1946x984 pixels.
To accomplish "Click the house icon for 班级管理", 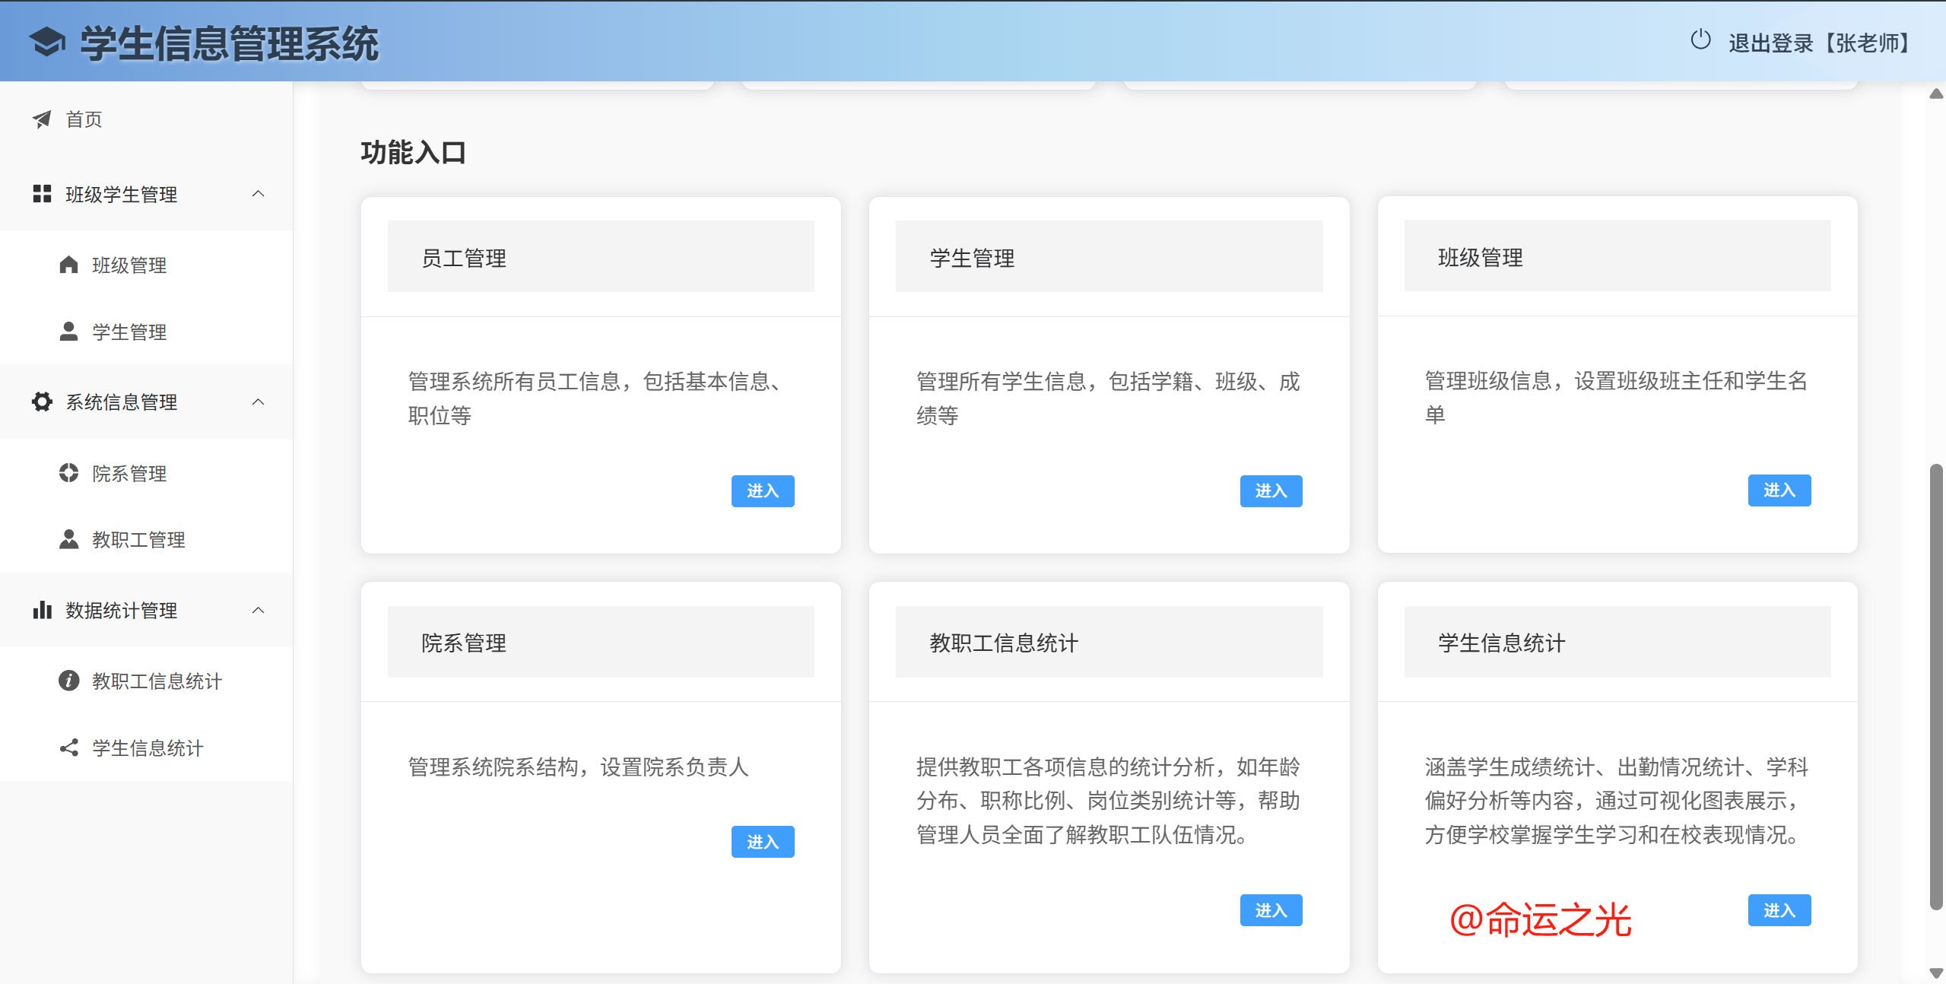I will (x=68, y=265).
